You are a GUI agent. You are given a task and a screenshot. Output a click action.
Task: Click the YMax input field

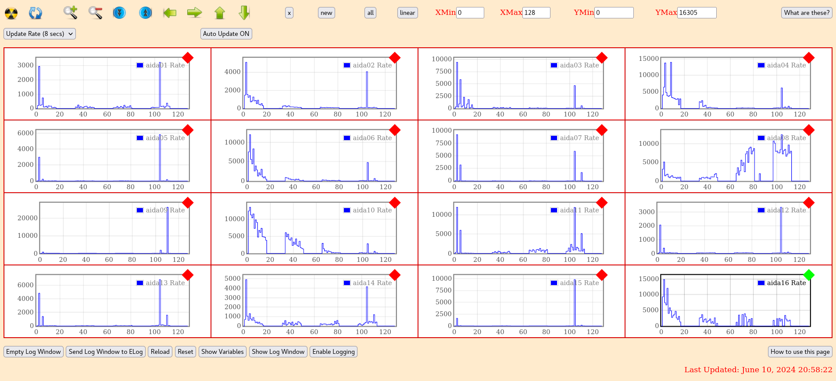pos(697,13)
